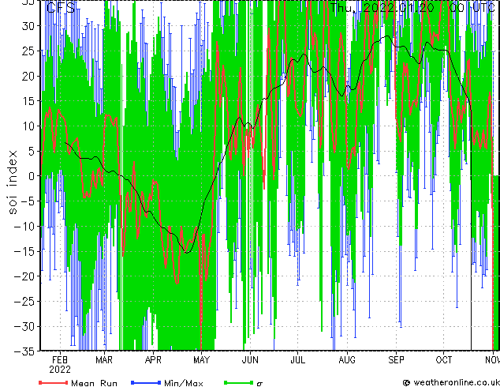This screenshot has height=387, width=500.
Task: Click the JUL x-axis label
Action: pos(297,360)
